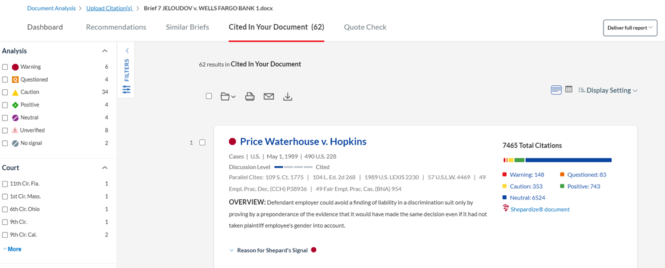Collapse the Court filter section
This screenshot has height=268, width=665.
coord(105,168)
